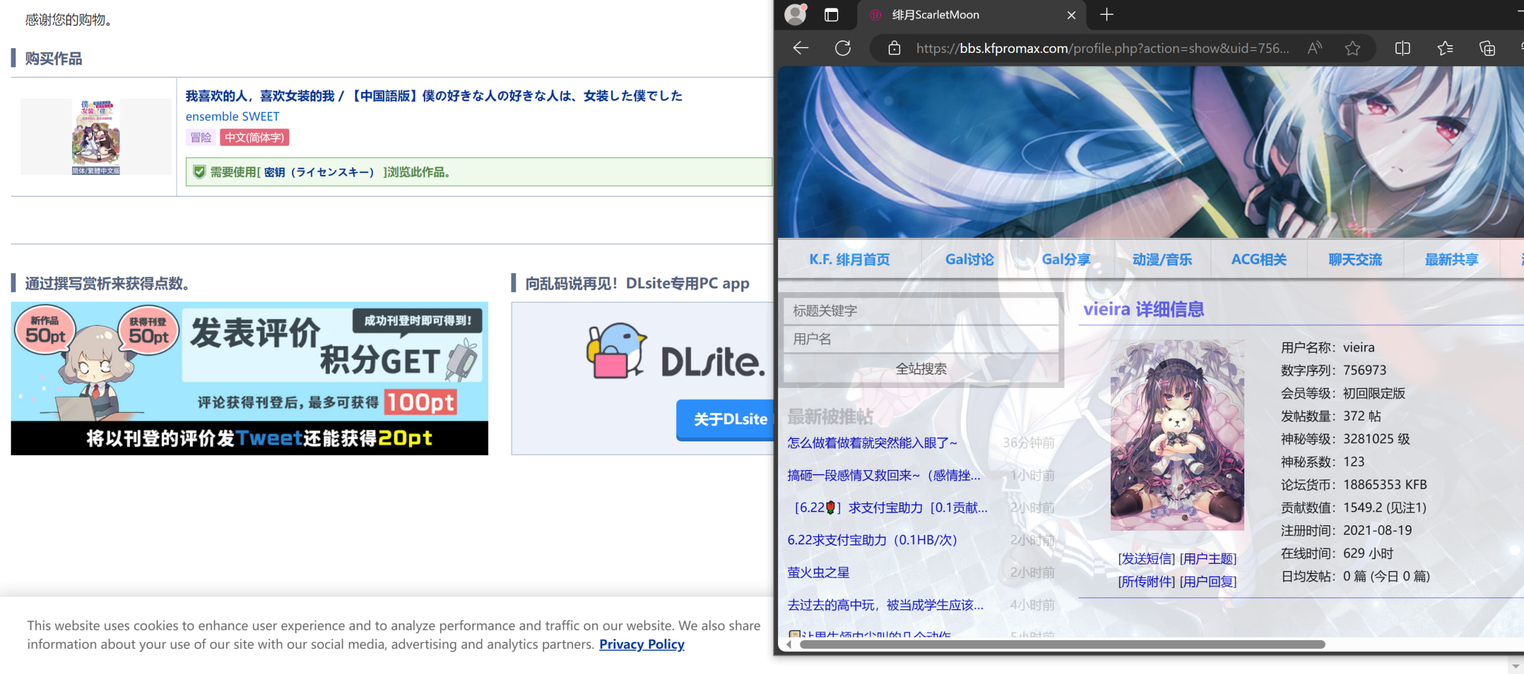Add page to favorites with the star icon
Viewport: 1524px width, 674px height.
(1353, 48)
